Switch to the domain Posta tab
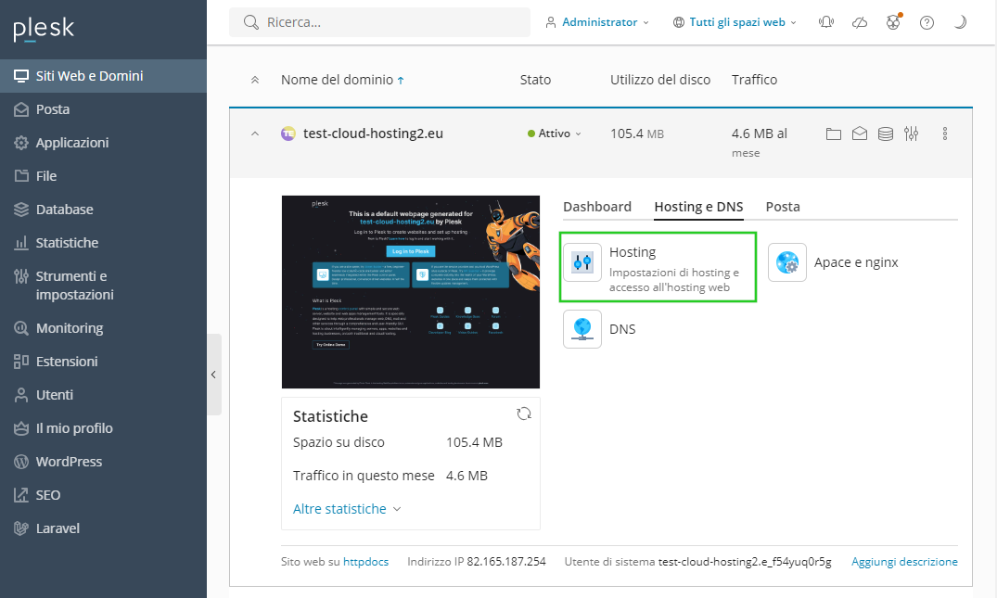 (x=783, y=207)
